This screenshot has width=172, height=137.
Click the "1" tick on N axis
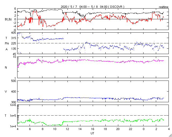click(x=15, y=78)
